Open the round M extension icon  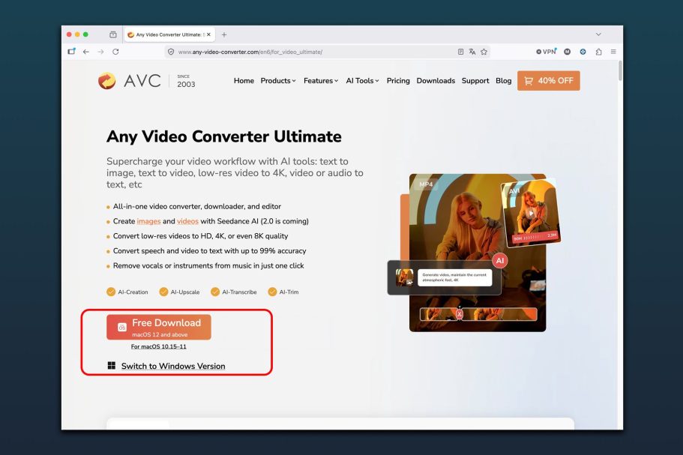pyautogui.click(x=567, y=52)
